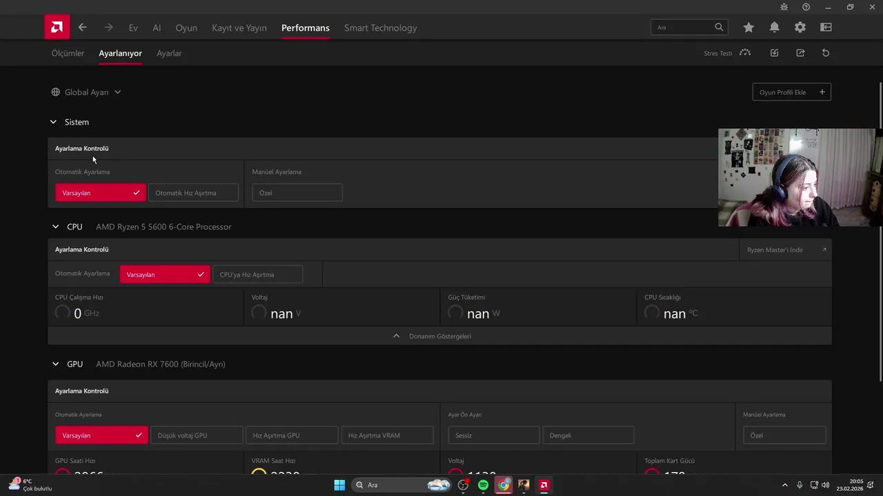Viewport: 883px width, 496px height.
Task: Select Özel under GPU Manüel Ayarlama
Action: click(784, 435)
